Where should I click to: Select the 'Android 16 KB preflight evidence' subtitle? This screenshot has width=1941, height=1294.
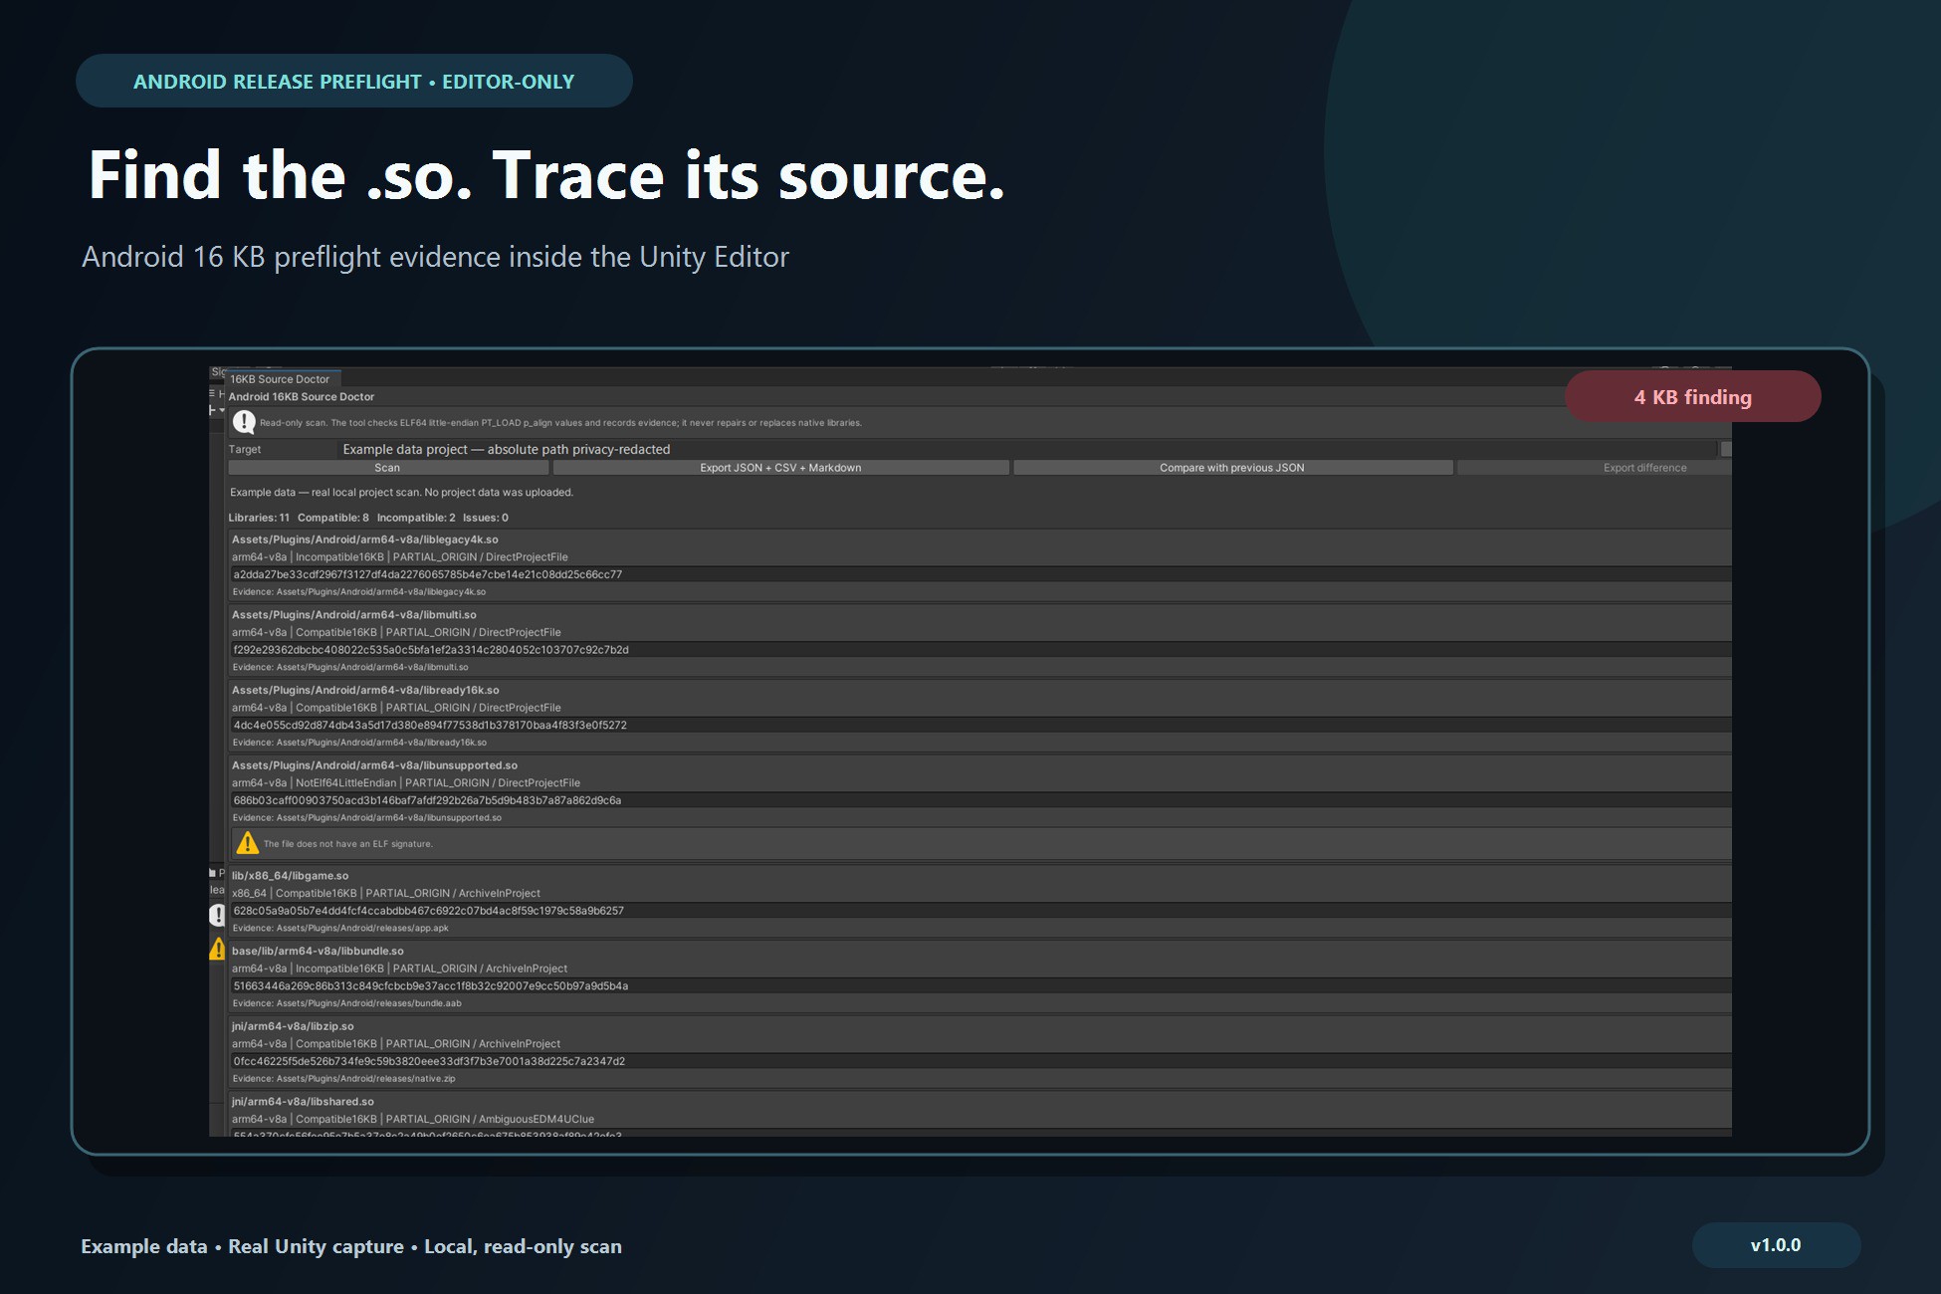(x=435, y=257)
